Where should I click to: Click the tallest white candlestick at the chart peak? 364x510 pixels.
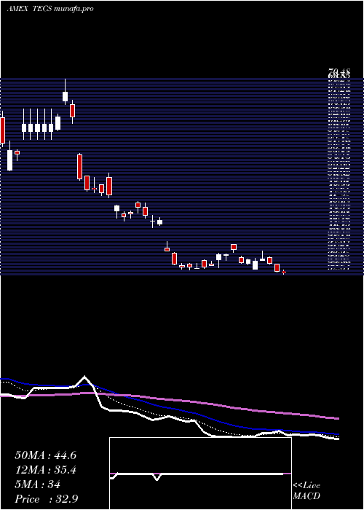click(x=65, y=96)
